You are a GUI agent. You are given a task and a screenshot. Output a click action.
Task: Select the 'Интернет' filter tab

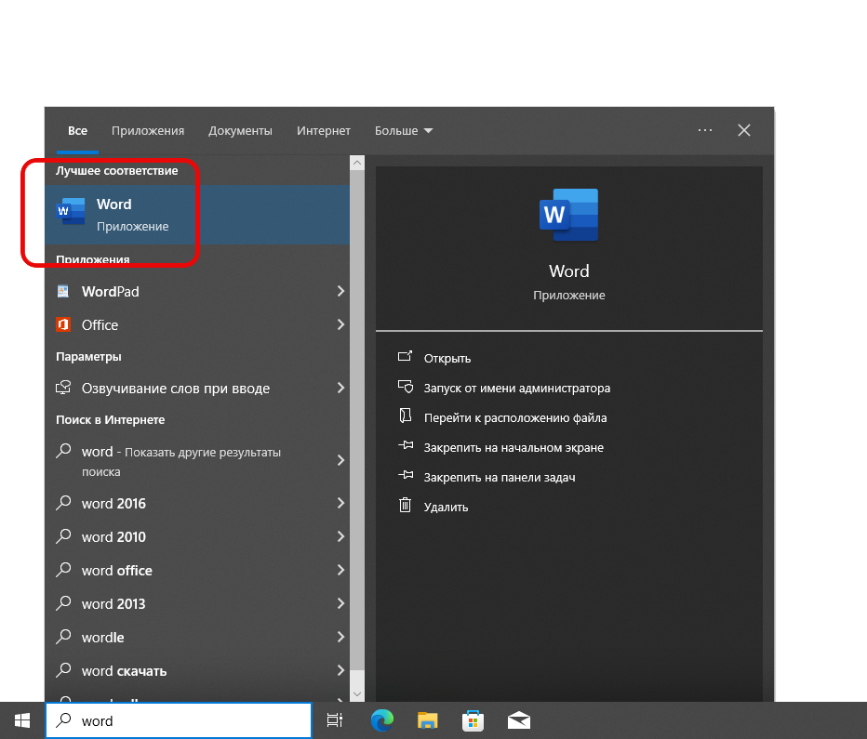[324, 131]
